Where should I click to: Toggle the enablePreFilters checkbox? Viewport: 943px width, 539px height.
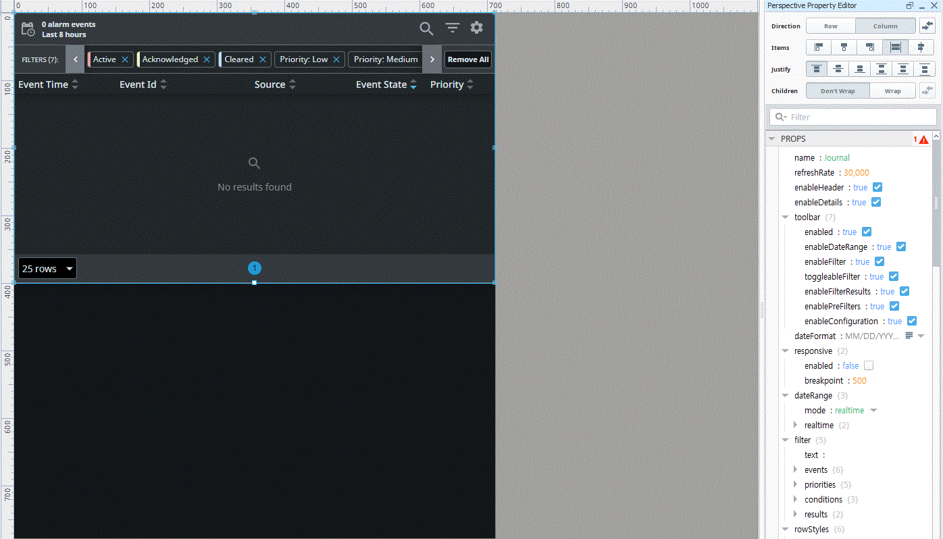tap(894, 307)
